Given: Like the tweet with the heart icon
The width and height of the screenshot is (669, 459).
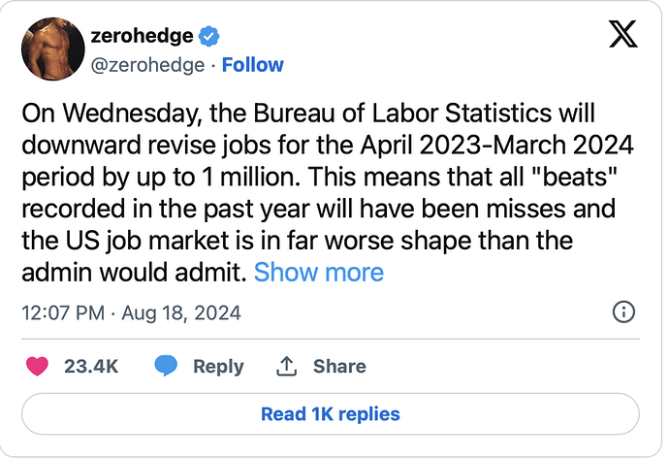Looking at the screenshot, I should coord(37,366).
